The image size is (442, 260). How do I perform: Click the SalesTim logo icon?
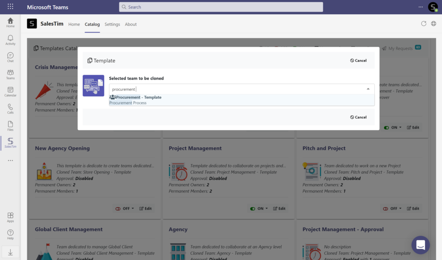[x=32, y=24]
